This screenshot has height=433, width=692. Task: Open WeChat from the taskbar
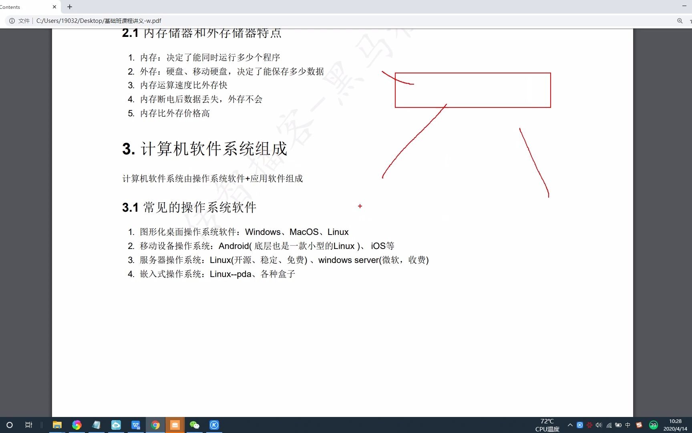(195, 425)
